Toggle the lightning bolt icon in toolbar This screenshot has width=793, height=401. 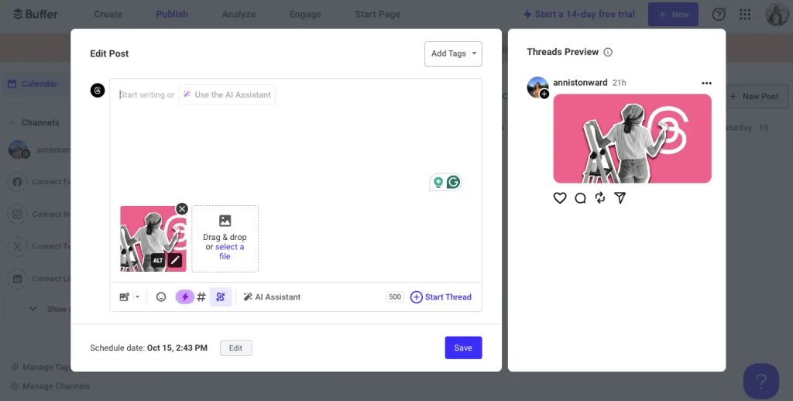(x=185, y=296)
